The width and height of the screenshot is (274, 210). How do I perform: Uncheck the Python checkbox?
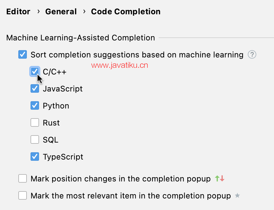35,106
